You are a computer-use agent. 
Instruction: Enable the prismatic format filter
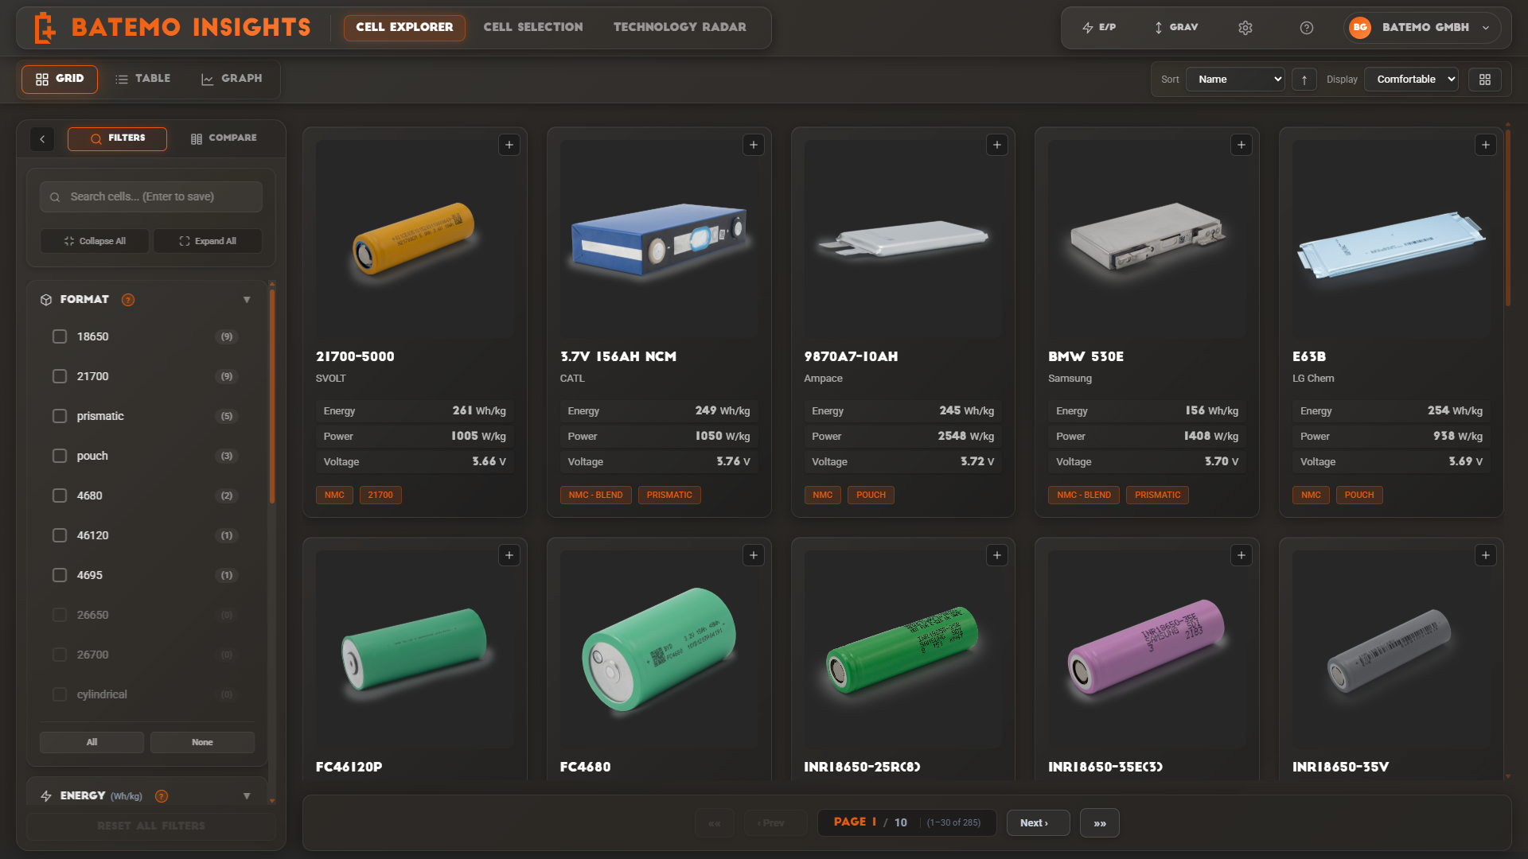60,416
